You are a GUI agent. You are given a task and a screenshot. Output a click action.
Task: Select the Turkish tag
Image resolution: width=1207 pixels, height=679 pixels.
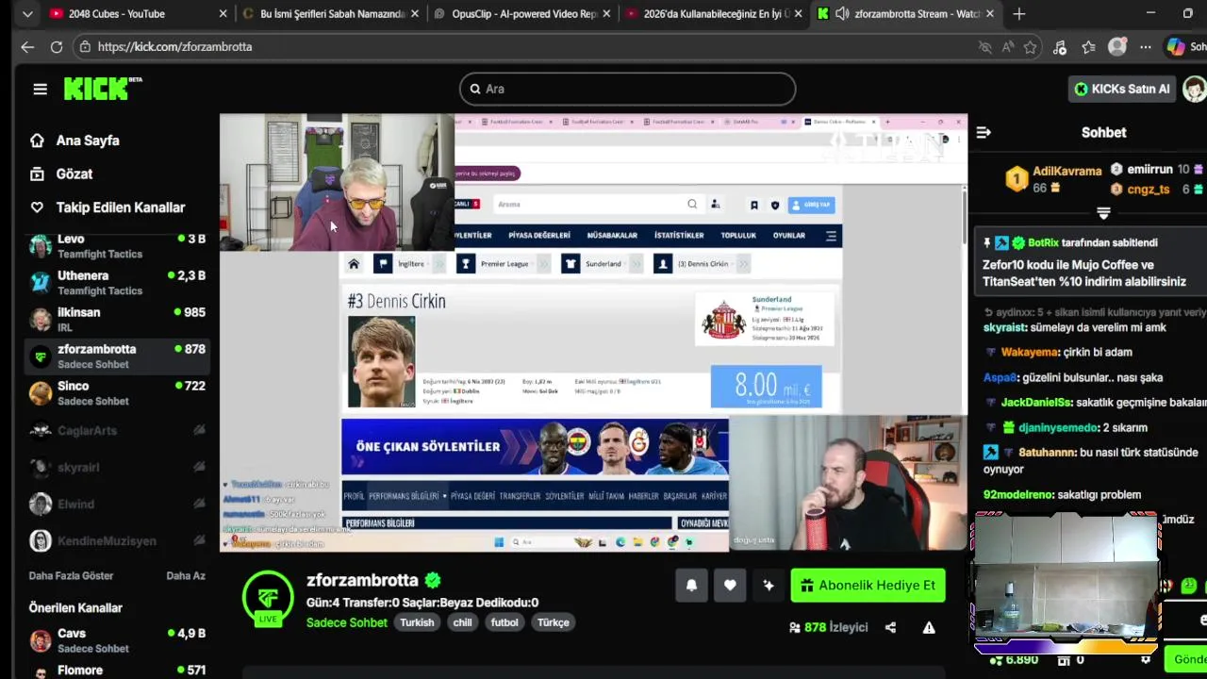coord(417,622)
